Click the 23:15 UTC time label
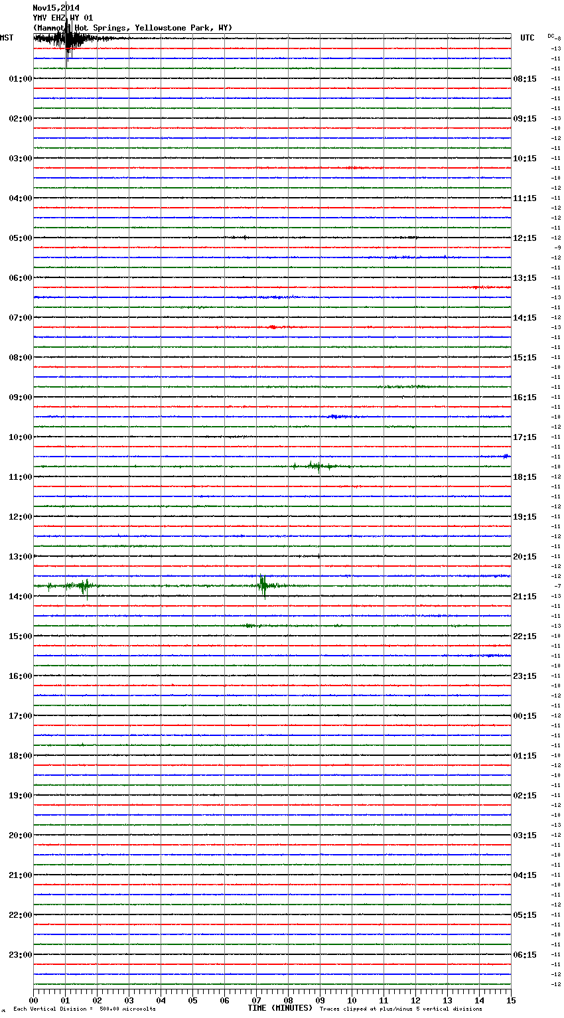The width and height of the screenshot is (564, 1018). (x=525, y=676)
